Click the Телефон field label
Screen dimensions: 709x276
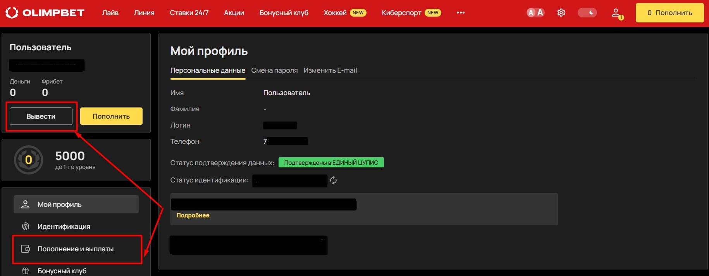pos(185,141)
